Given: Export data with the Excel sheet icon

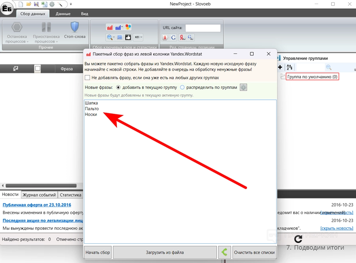Looking at the screenshot, I should [44, 4].
